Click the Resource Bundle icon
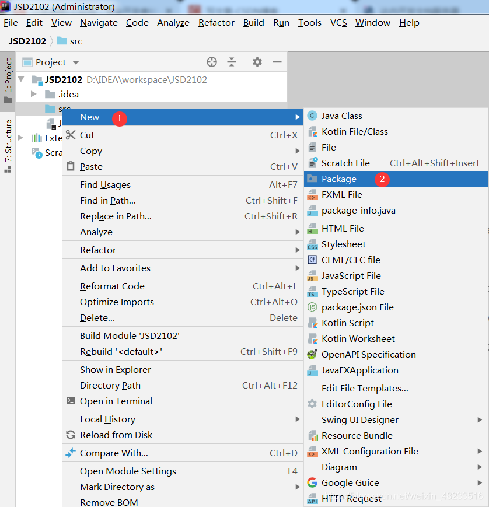Screen dimensions: 489x507 (313, 436)
